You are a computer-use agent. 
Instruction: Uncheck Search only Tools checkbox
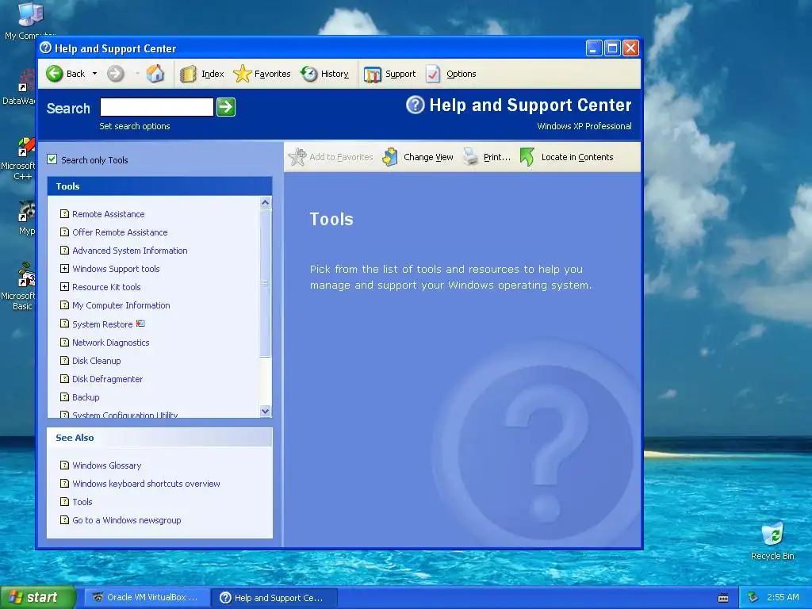coord(52,159)
